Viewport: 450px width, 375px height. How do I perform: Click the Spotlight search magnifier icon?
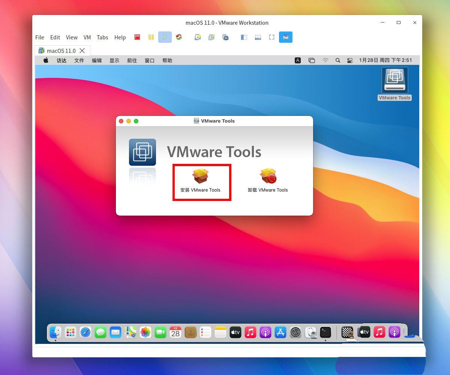[x=338, y=60]
